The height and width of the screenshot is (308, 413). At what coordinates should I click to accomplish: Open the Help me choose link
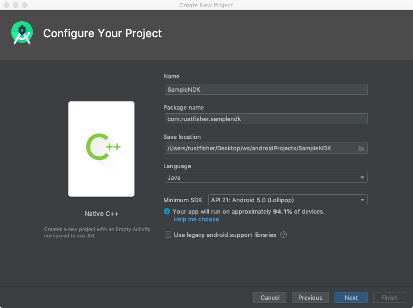pos(196,220)
